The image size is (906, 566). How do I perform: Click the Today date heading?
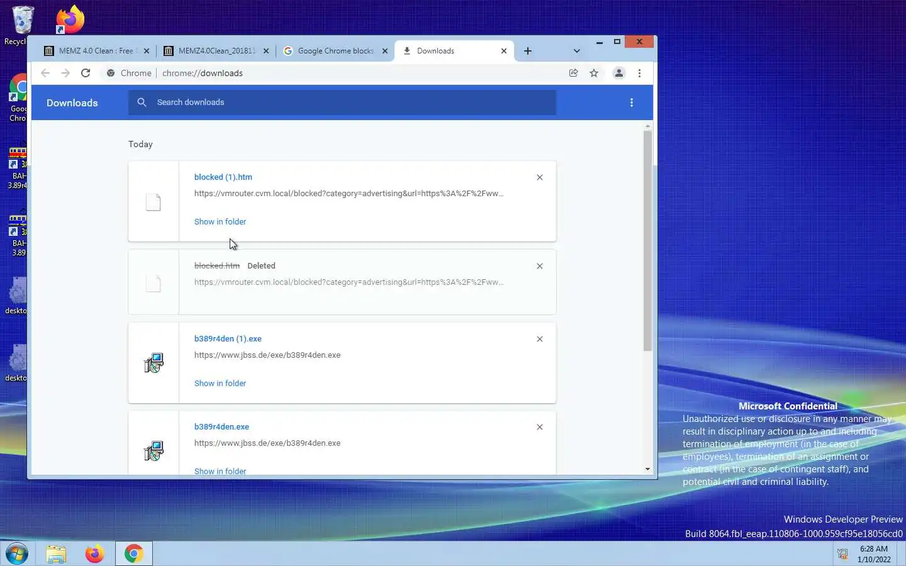[140, 144]
